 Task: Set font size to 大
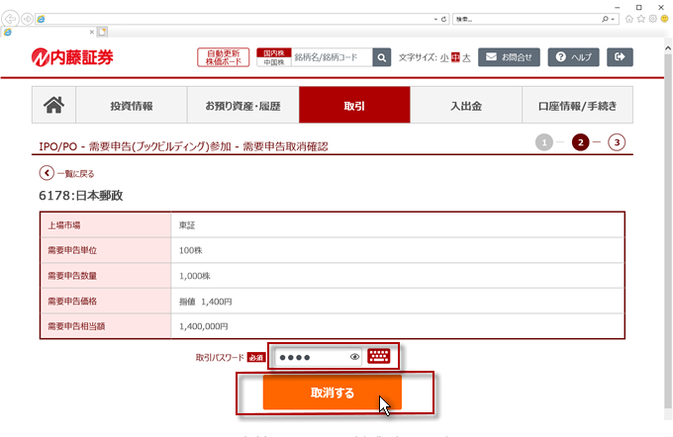pyautogui.click(x=466, y=57)
